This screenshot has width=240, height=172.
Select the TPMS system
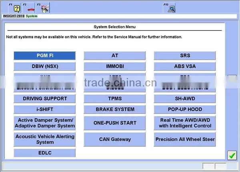115,98
